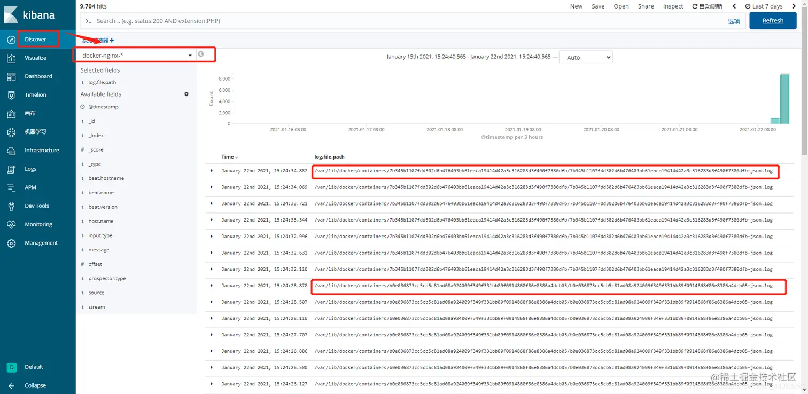808x394 pixels.
Task: Open Available fields settings gear
Action: 187,94
